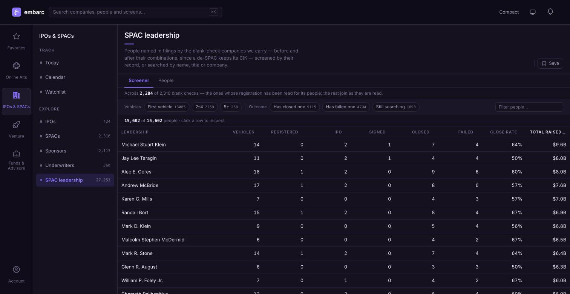Inspect the Glenn R. August row
The image size is (570, 294).
coord(344,267)
